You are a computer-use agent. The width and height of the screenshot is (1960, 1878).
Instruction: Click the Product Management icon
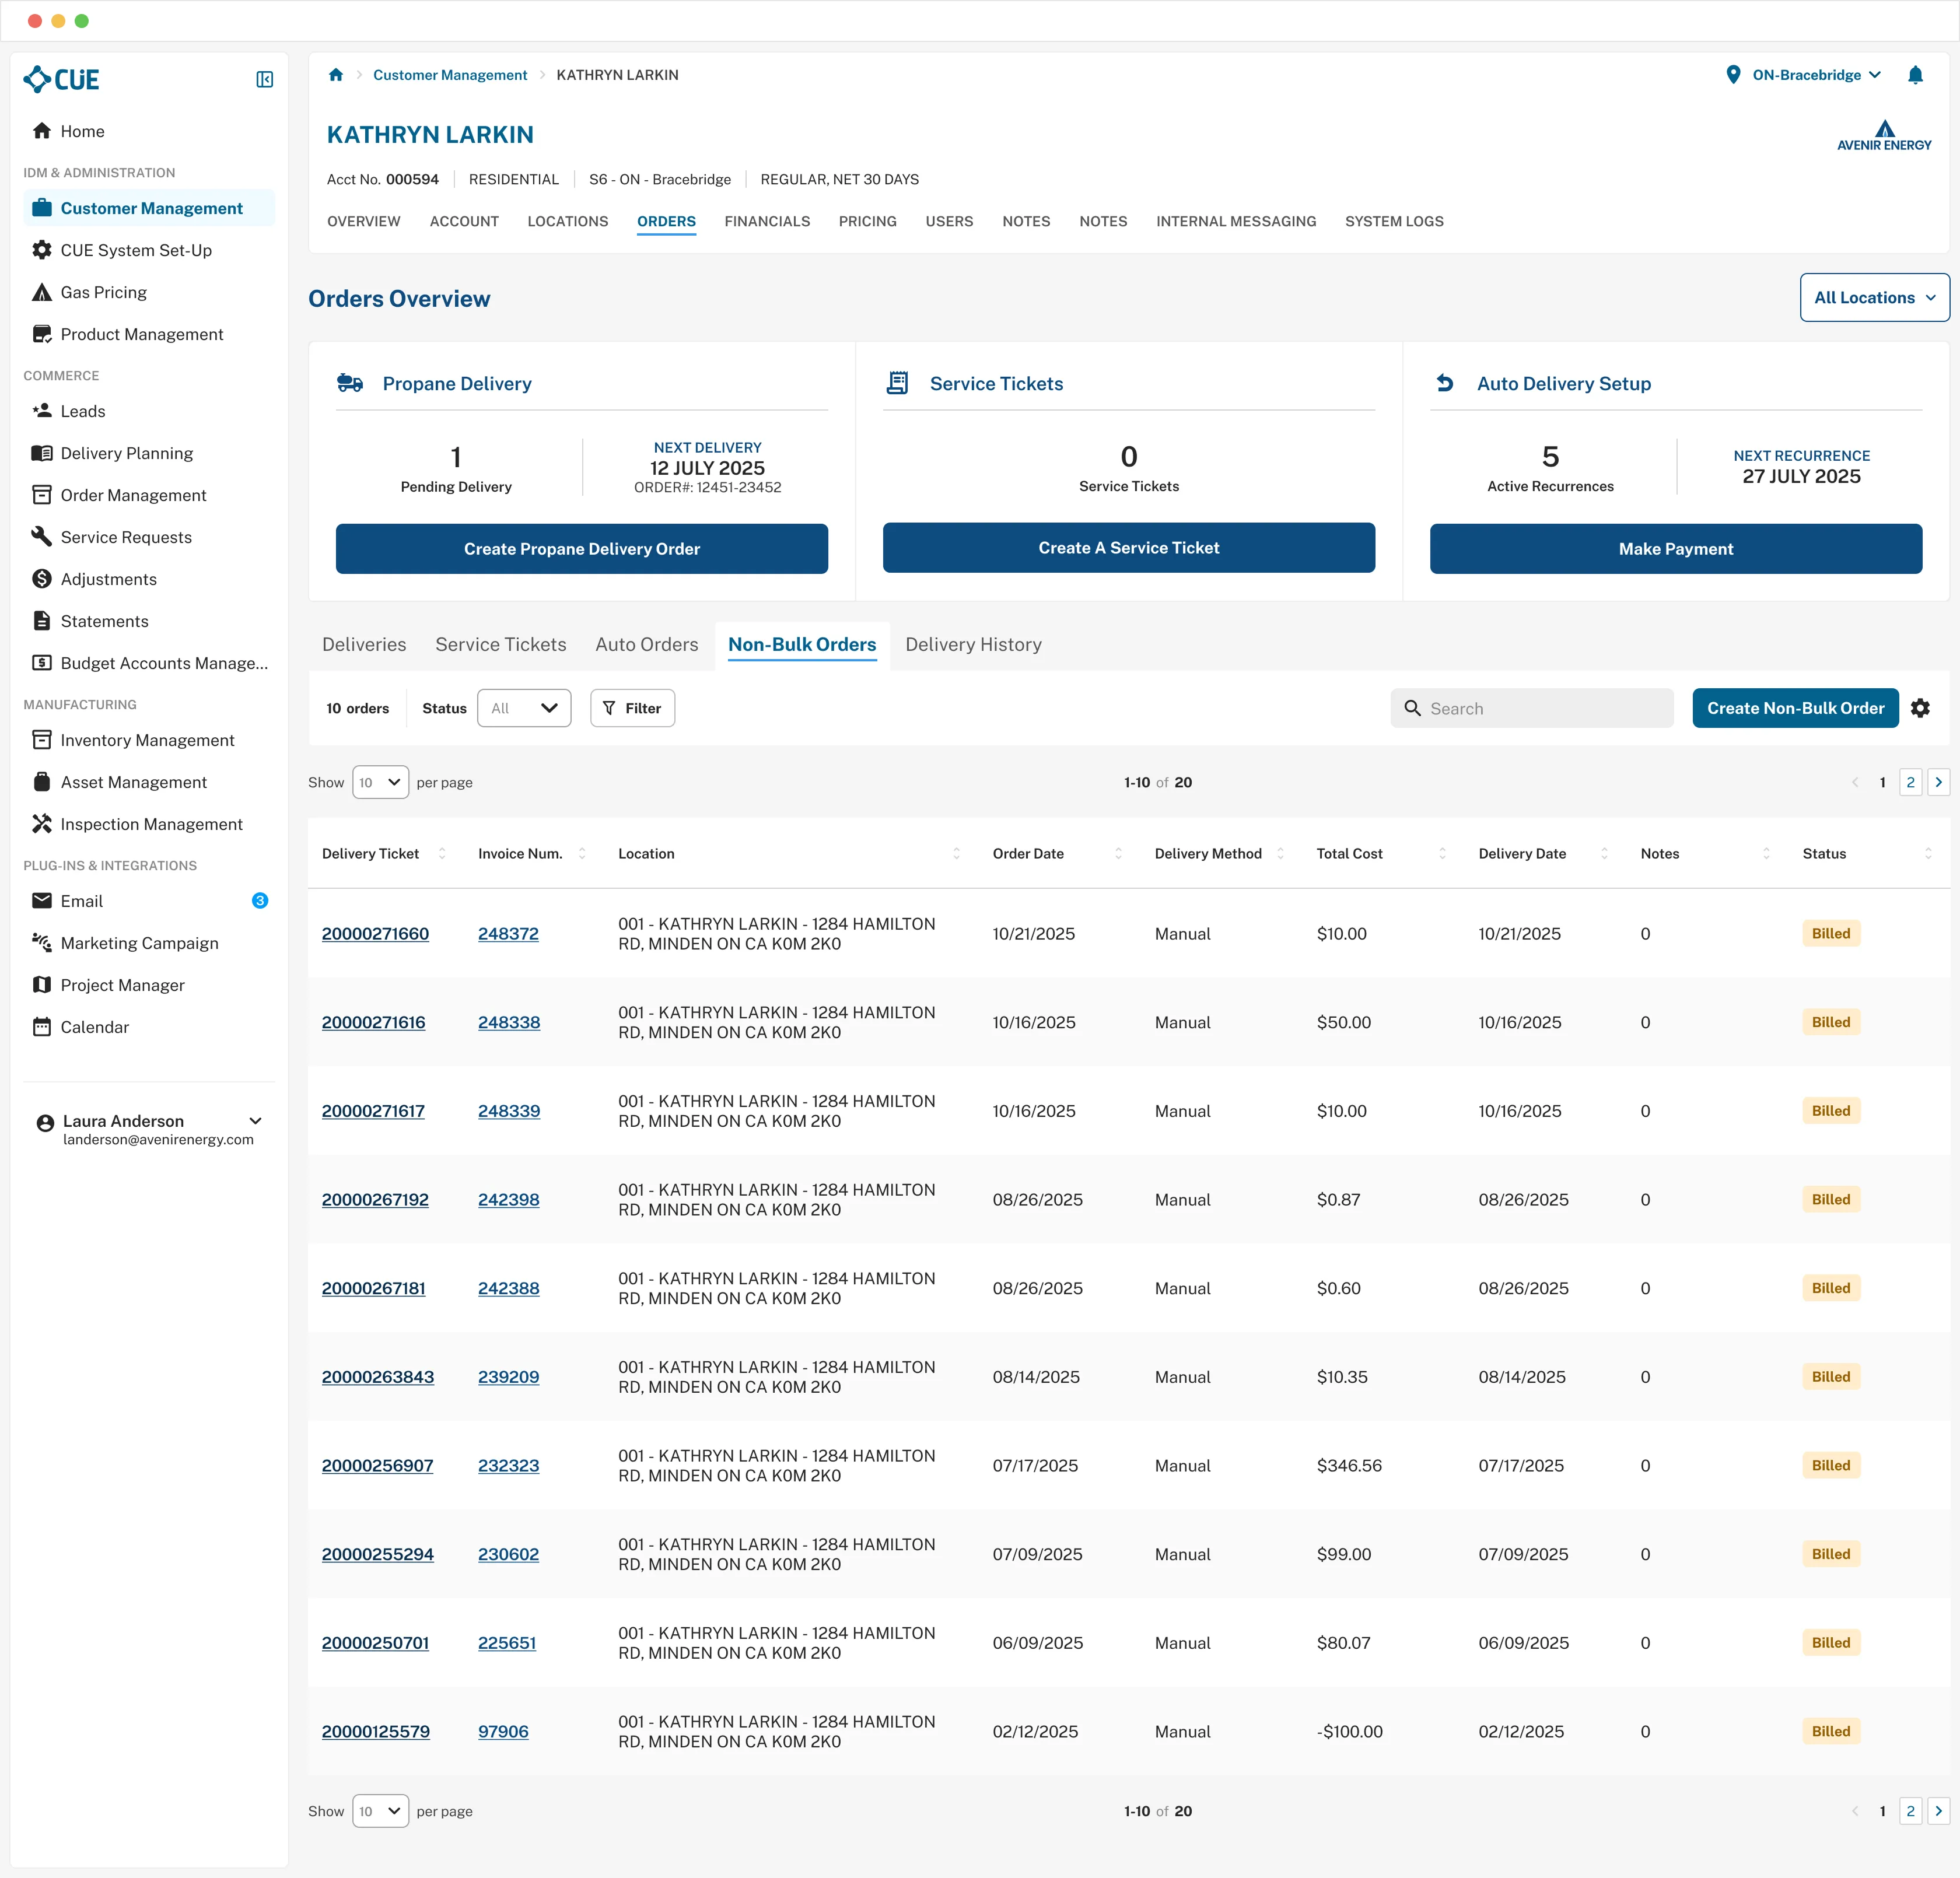pyautogui.click(x=42, y=334)
